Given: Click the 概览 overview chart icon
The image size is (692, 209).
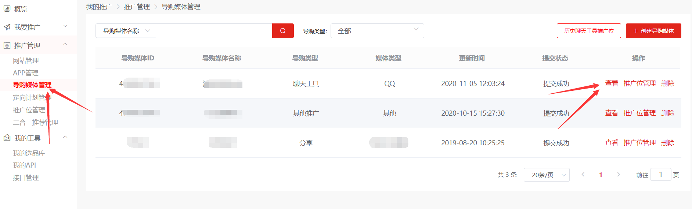Looking at the screenshot, I should click(7, 9).
